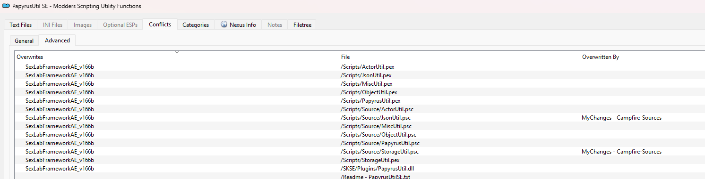Select the /Scripts/Source/JsonUtil.psc file row

[x=360, y=118]
